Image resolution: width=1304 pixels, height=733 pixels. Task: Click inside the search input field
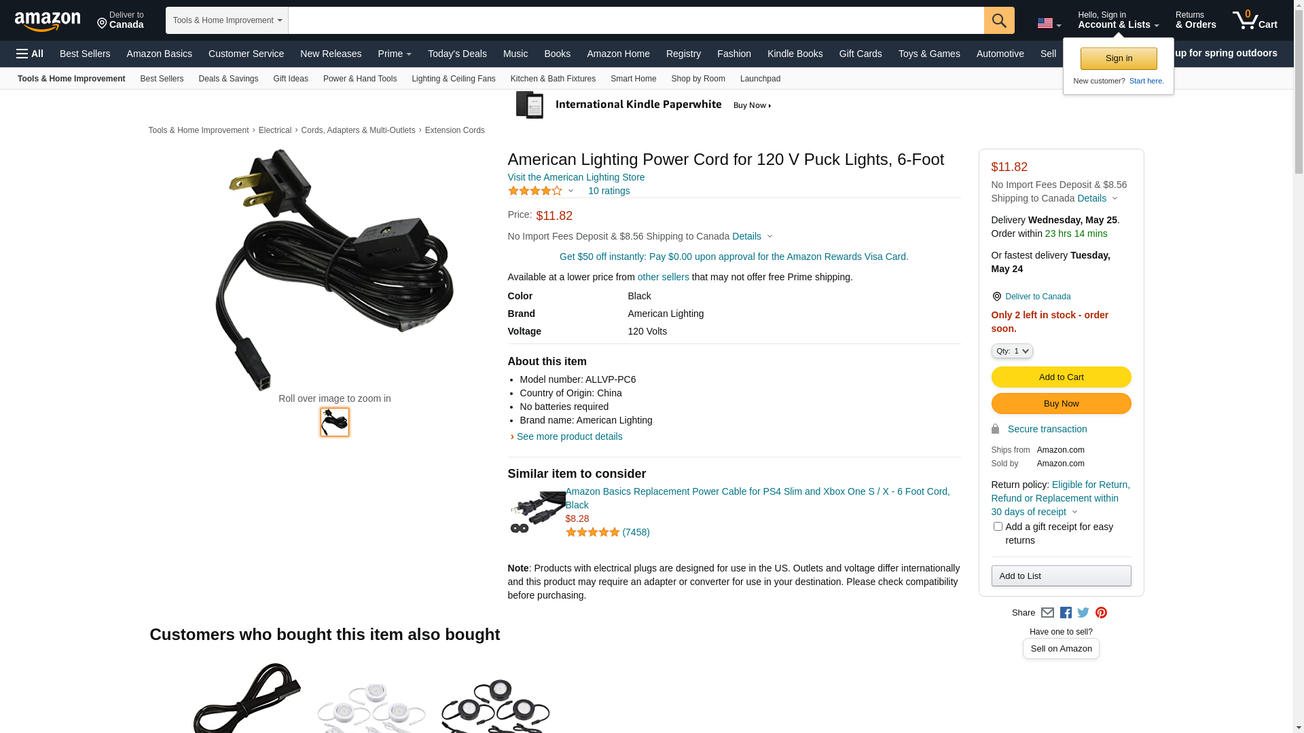coord(636,20)
